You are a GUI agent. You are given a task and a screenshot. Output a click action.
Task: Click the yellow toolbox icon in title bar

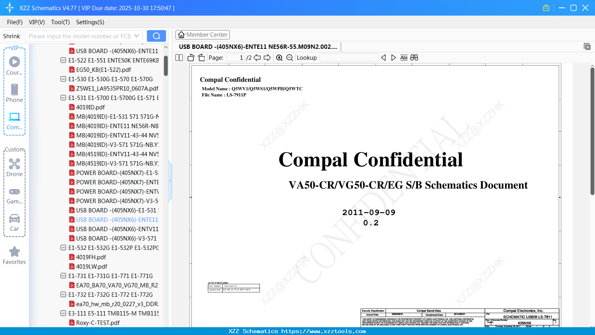[546, 8]
